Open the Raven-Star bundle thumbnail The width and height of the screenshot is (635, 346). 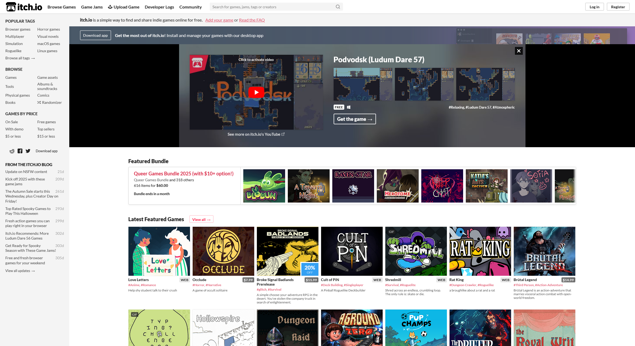pyautogui.click(x=353, y=186)
